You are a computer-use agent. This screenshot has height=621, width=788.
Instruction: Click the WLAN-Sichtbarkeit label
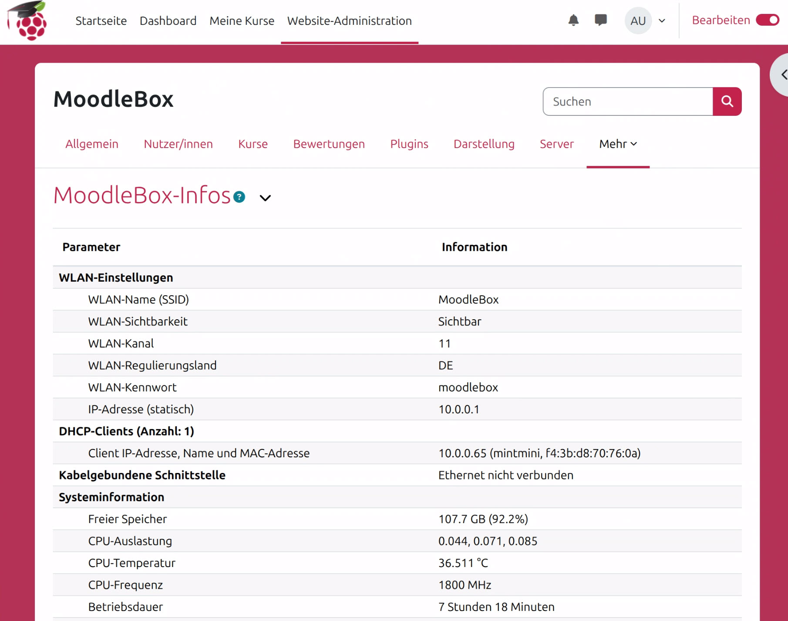138,321
